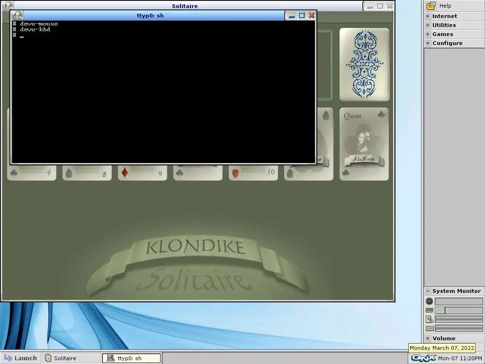485x364 pixels.
Task: Click the Help question mark icon
Action: [x=431, y=6]
